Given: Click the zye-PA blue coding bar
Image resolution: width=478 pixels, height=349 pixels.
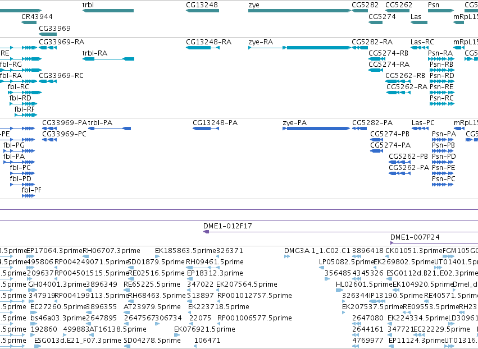Looking at the screenshot, I should pos(317,128).
